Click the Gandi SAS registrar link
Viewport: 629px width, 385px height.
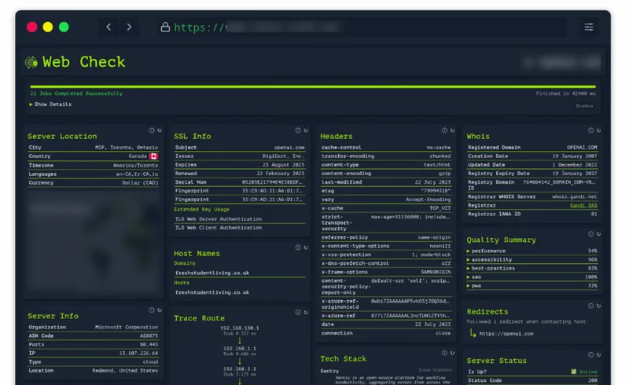click(583, 205)
